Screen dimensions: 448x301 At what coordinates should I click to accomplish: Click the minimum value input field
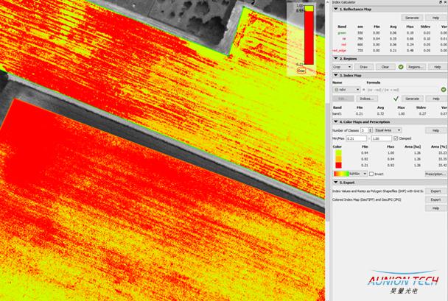tap(355, 138)
